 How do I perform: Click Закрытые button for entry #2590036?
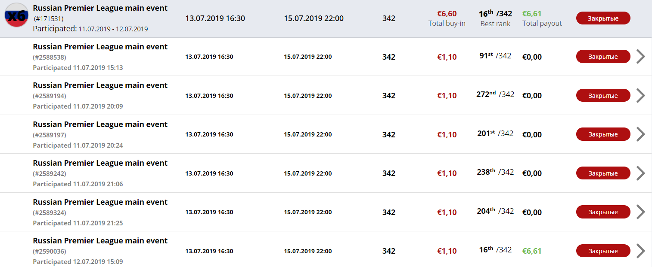(603, 251)
